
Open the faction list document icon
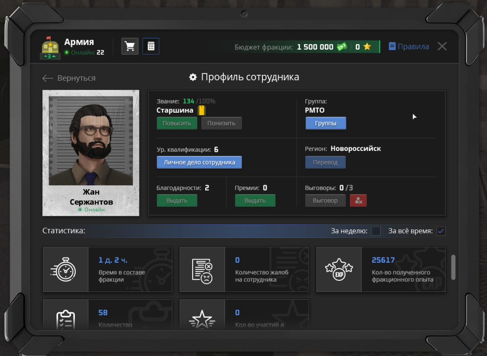point(151,46)
